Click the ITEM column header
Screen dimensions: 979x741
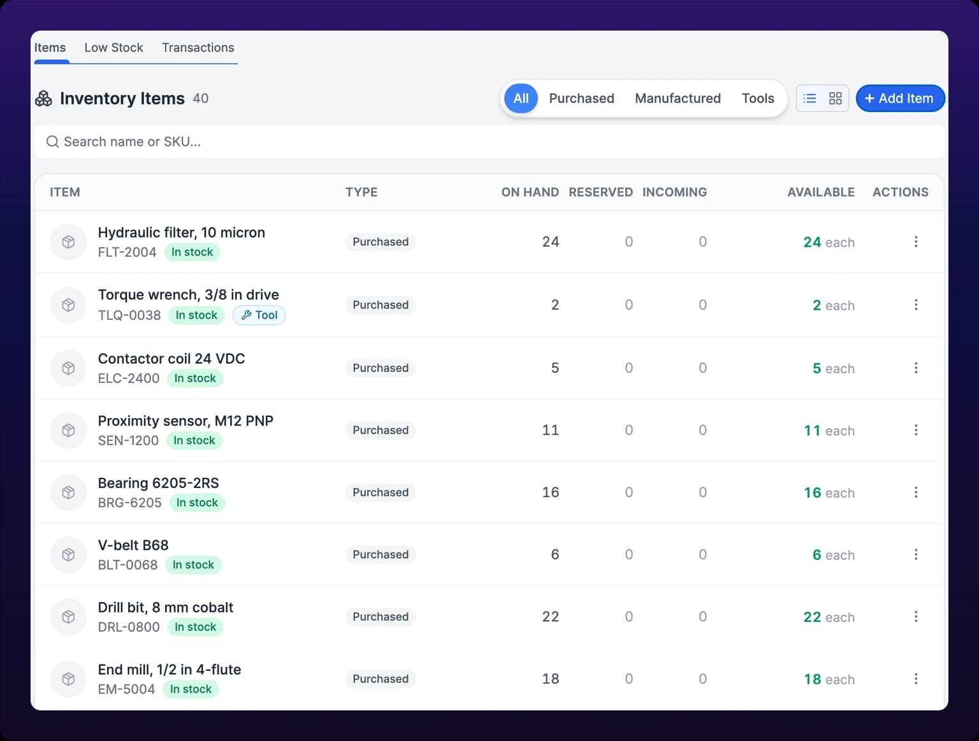point(65,192)
